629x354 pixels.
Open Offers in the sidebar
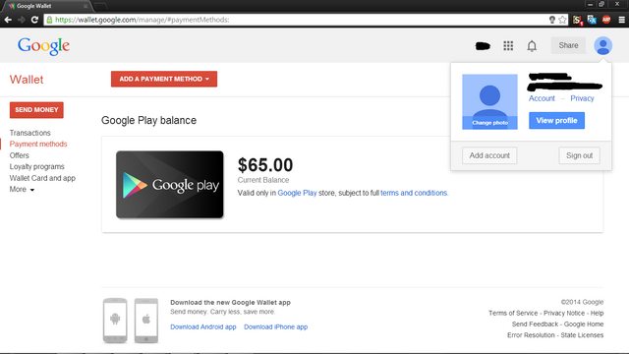(x=20, y=155)
